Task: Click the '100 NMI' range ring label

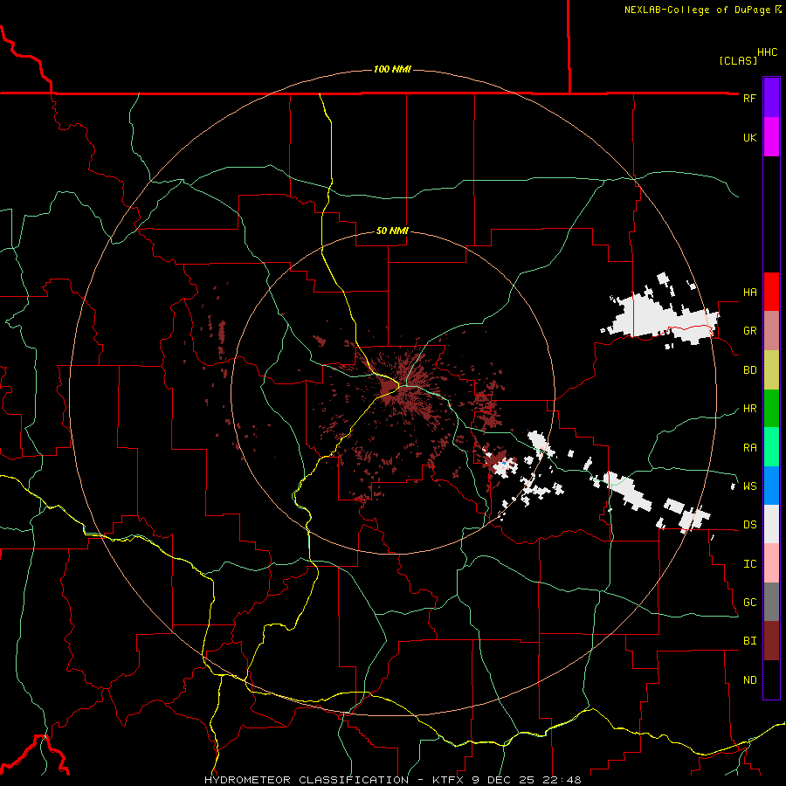Action: pyautogui.click(x=392, y=69)
